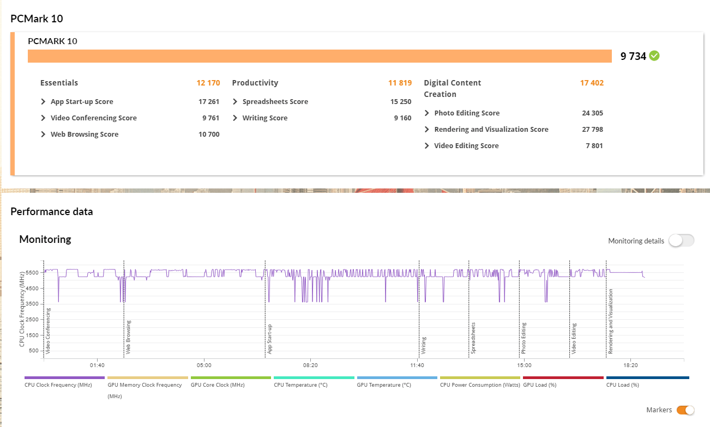Click the 7 801 video editing value
The image size is (710, 427).
[x=594, y=146]
